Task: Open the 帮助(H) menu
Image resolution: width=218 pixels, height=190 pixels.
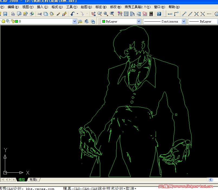Action: (x=174, y=7)
